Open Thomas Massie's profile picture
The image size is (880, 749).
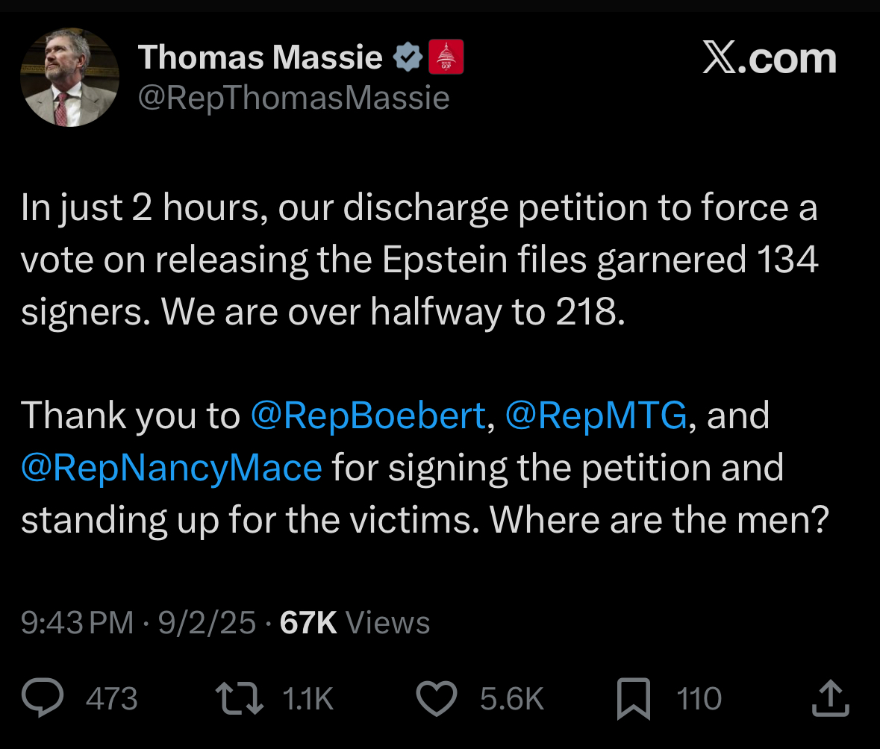(69, 78)
